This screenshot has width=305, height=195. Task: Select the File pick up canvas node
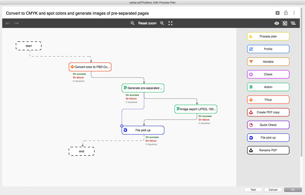143,130
